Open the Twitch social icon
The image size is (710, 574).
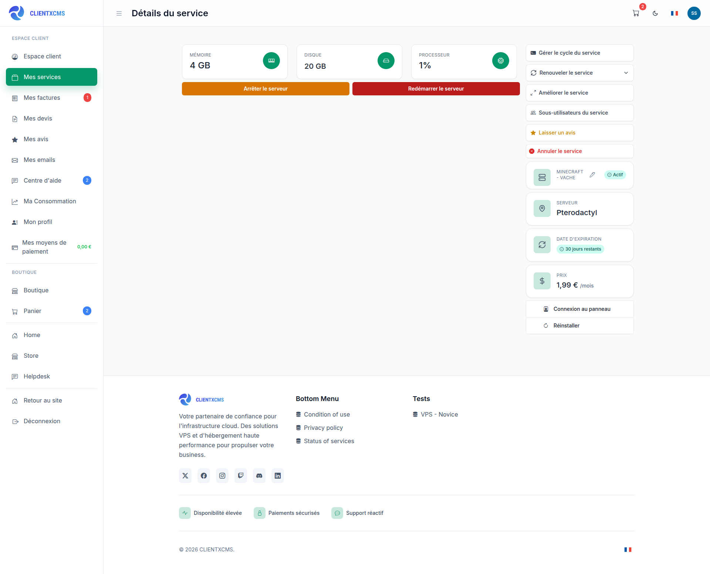tap(241, 476)
